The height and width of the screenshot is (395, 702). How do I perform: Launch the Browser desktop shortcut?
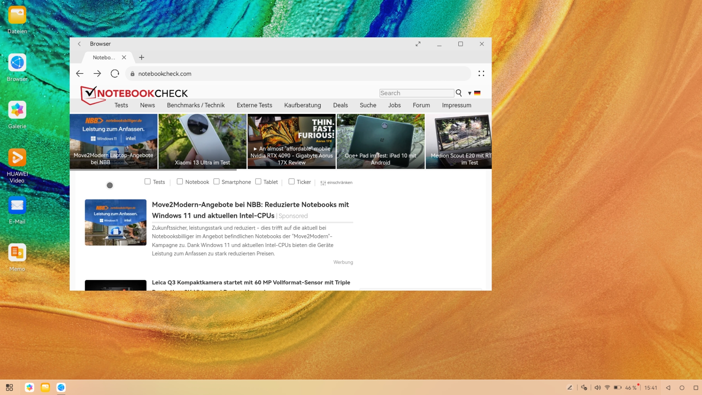click(17, 63)
